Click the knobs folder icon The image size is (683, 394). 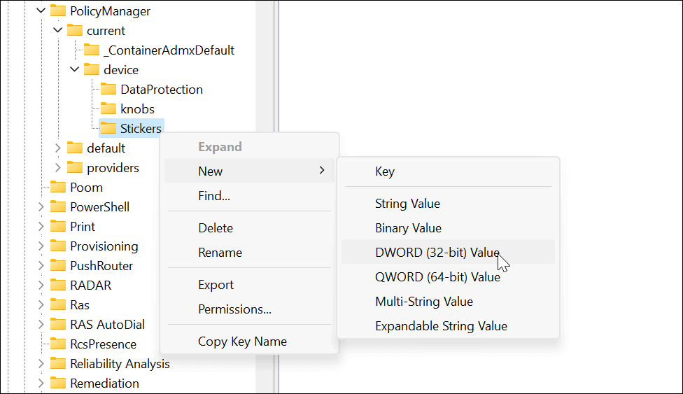(x=108, y=108)
